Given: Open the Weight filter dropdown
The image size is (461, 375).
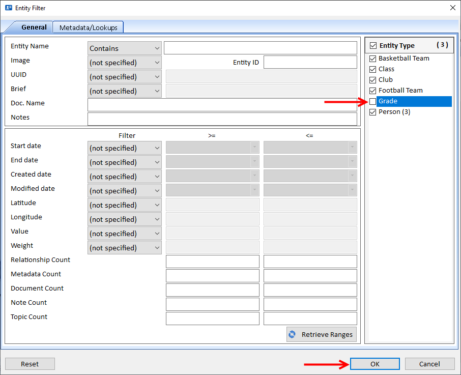Looking at the screenshot, I should pos(124,248).
